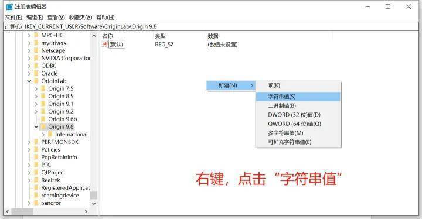Select the PopRetainInfo tree item
The height and width of the screenshot is (219, 422).
(59, 158)
